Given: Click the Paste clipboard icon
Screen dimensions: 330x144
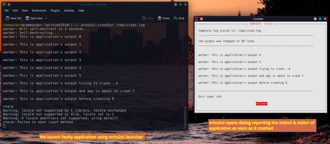Looking at the screenshot, I should pyautogui.click(x=159, y=18).
